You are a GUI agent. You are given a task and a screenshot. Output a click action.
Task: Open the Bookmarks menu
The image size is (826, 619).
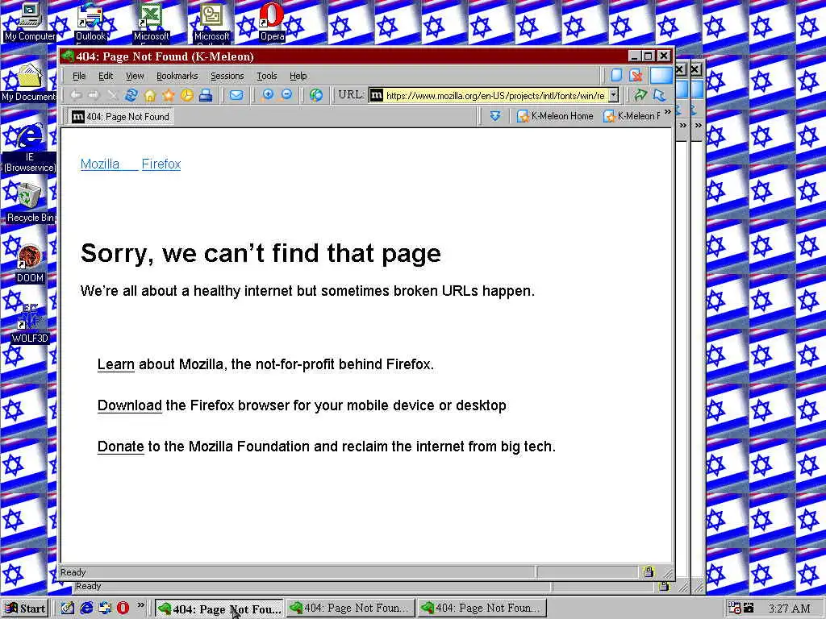coord(177,76)
